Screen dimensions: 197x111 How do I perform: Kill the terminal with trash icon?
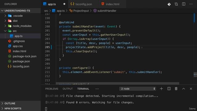(x=176, y=89)
